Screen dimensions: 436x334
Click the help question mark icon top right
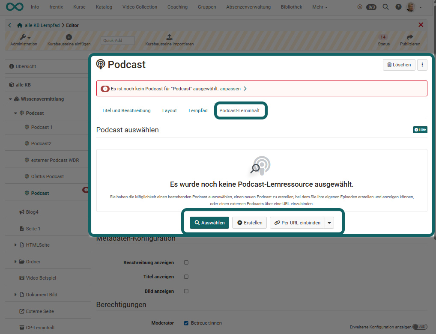tap(398, 6)
